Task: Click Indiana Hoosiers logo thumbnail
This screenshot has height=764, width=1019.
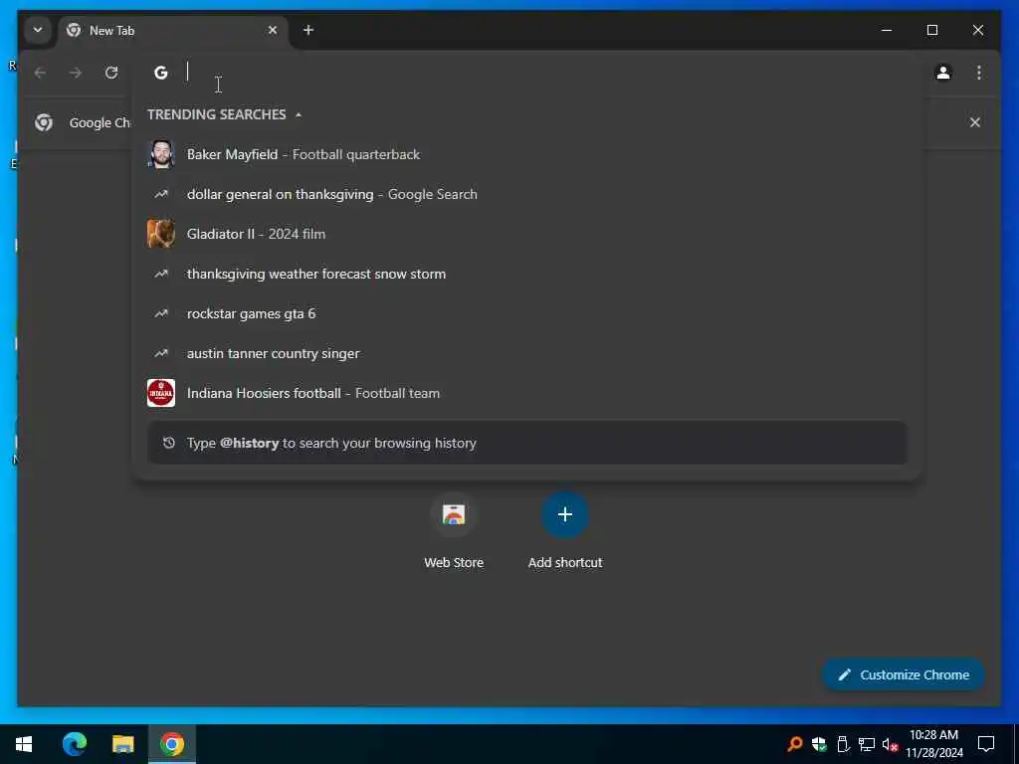Action: pyautogui.click(x=160, y=393)
